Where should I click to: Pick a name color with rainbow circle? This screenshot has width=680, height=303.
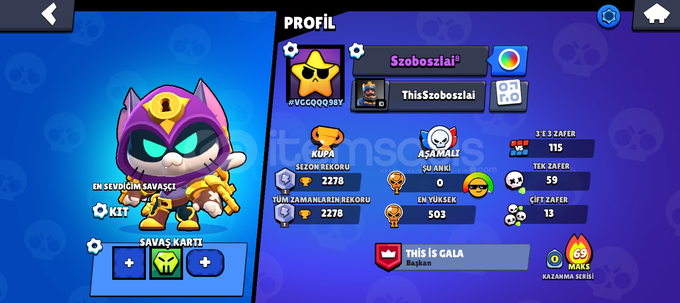point(509,60)
